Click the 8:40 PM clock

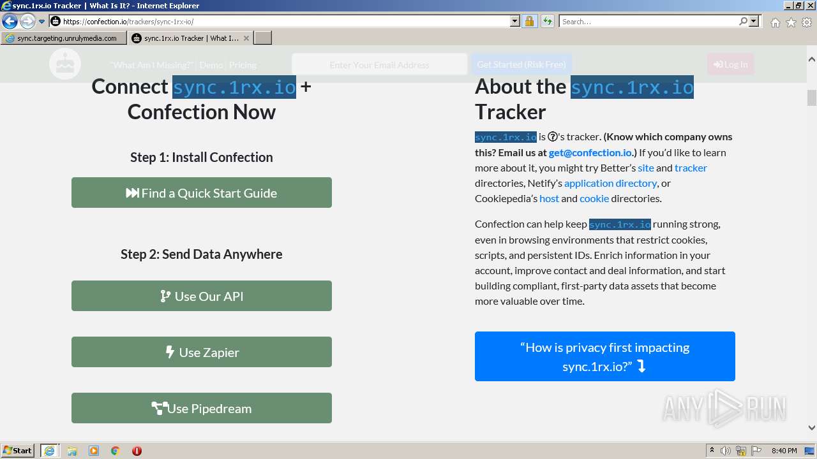pos(784,451)
